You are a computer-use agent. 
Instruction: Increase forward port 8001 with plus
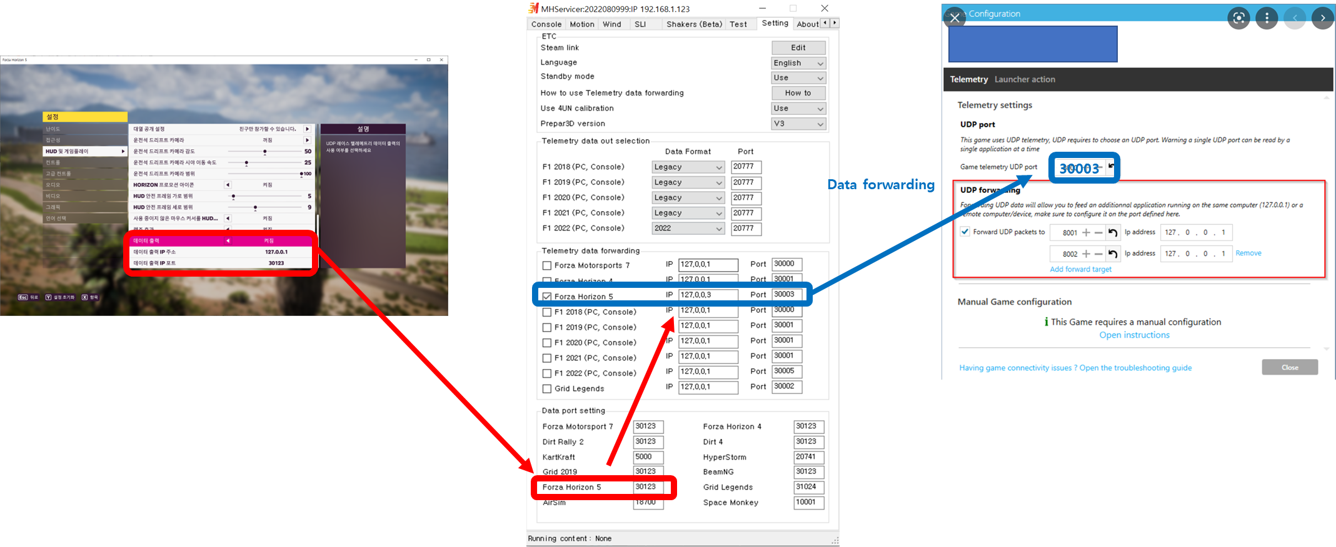click(1086, 233)
